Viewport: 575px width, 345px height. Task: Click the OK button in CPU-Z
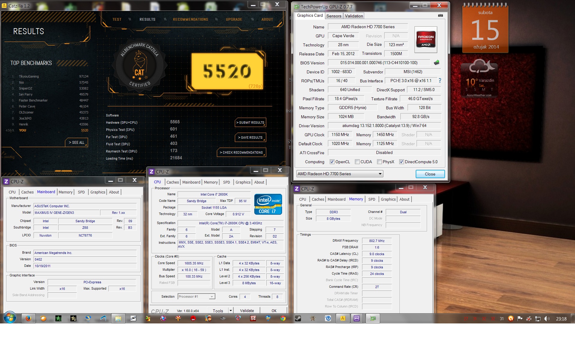point(274,311)
